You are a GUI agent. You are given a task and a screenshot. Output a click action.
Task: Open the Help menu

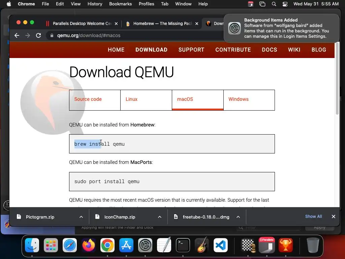[203, 4]
